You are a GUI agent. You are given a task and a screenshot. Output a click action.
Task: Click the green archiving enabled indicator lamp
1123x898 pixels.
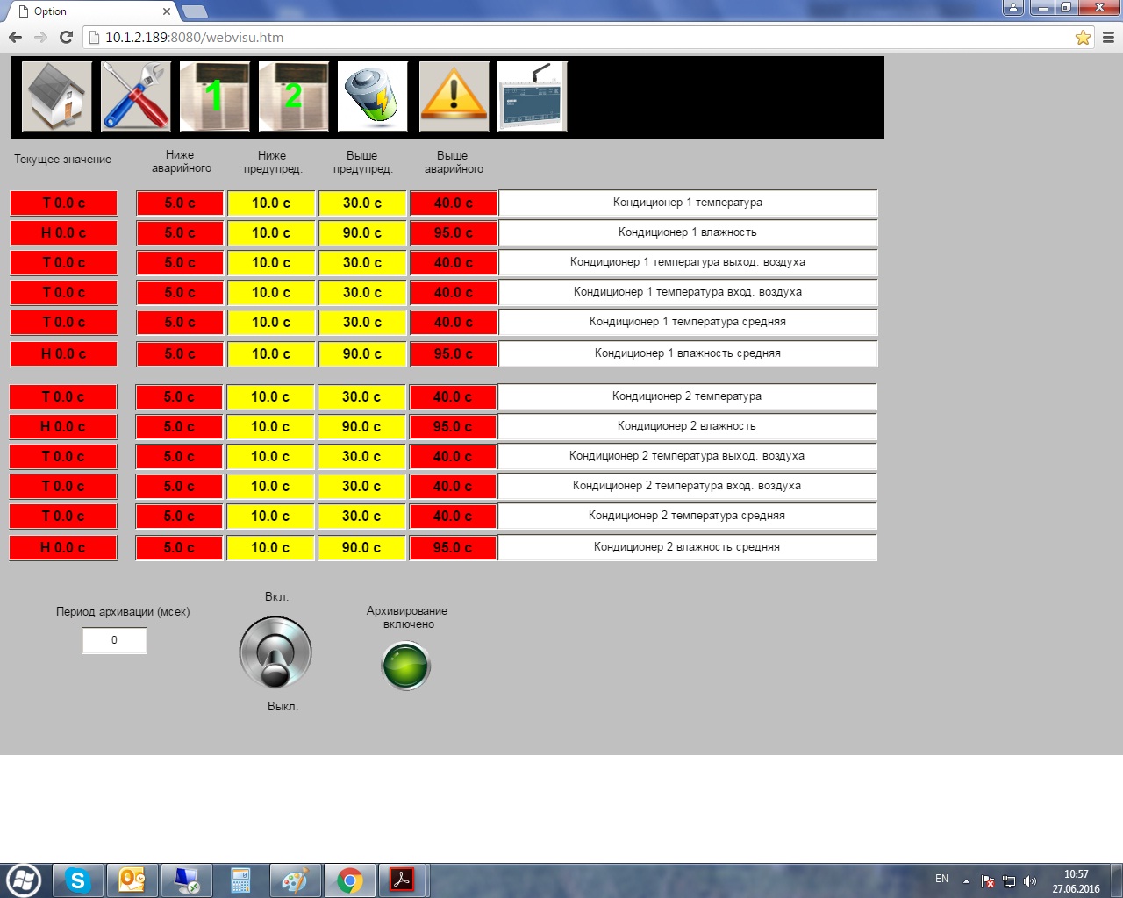[406, 666]
